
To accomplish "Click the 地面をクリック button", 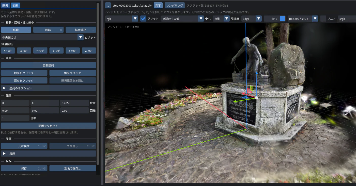I will point(24,73).
